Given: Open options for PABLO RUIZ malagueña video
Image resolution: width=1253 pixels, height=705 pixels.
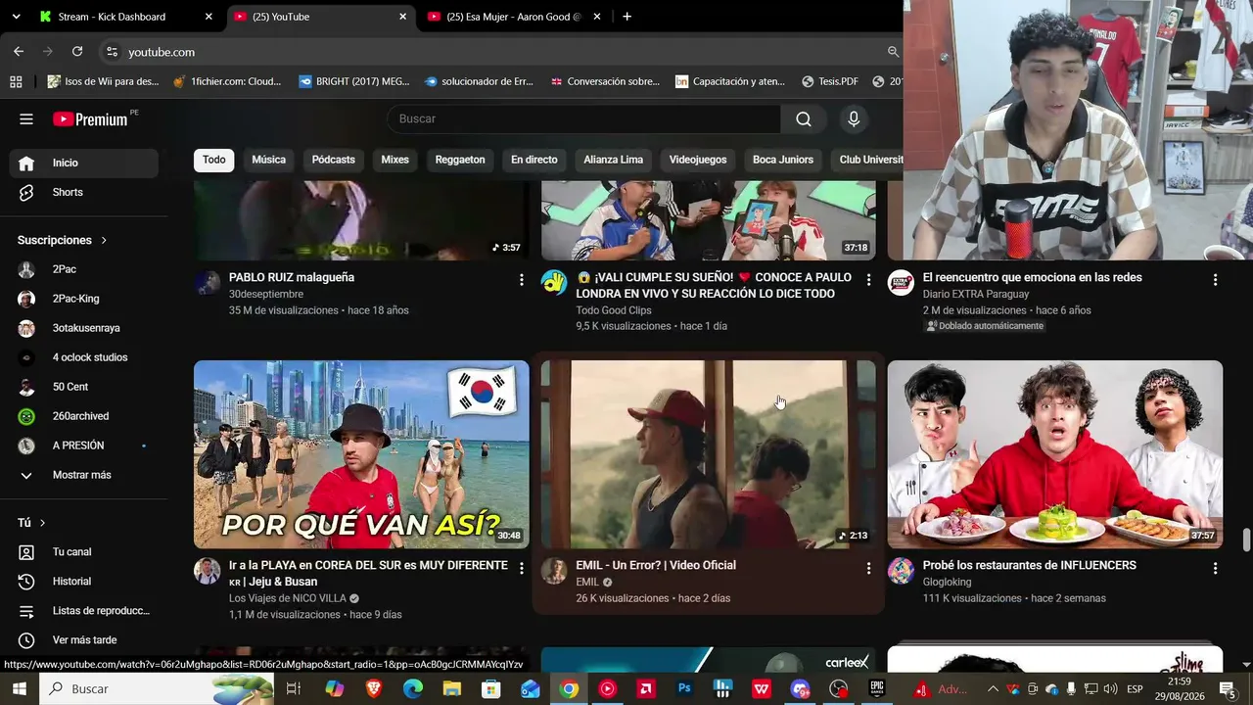Looking at the screenshot, I should (521, 279).
